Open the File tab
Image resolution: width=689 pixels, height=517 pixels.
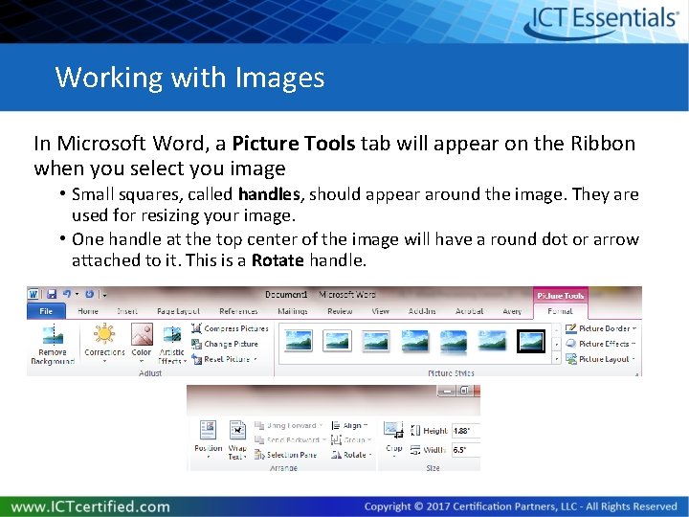(x=46, y=311)
